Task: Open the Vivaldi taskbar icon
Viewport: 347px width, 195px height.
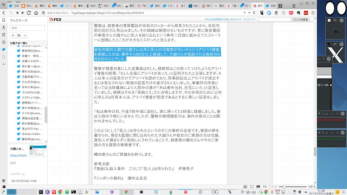Action: pyautogui.click(x=54, y=192)
